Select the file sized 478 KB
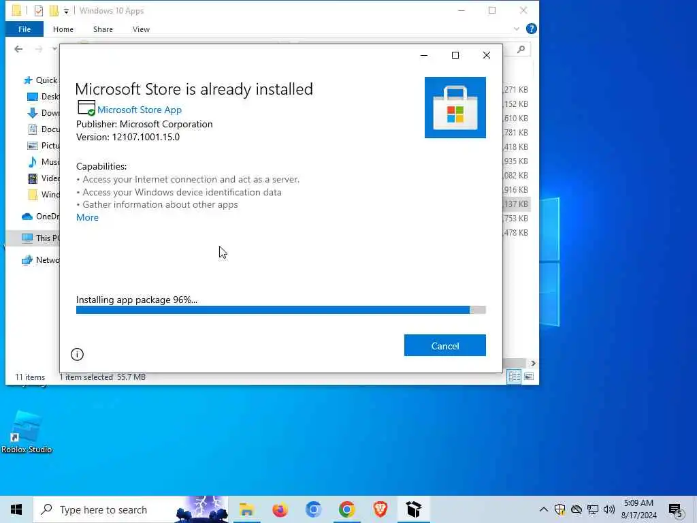Screen dimensions: 697x523 tap(516, 233)
